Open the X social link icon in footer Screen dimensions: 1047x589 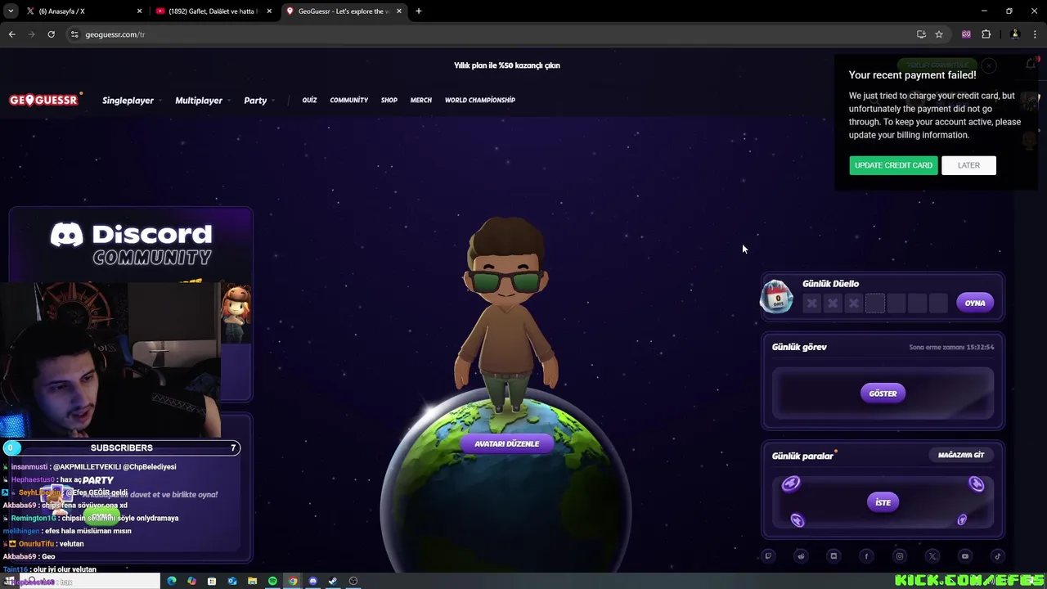[x=932, y=556]
